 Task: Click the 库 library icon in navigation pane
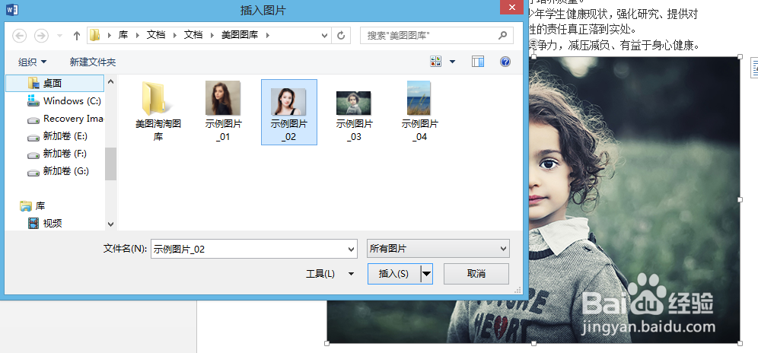pos(26,206)
